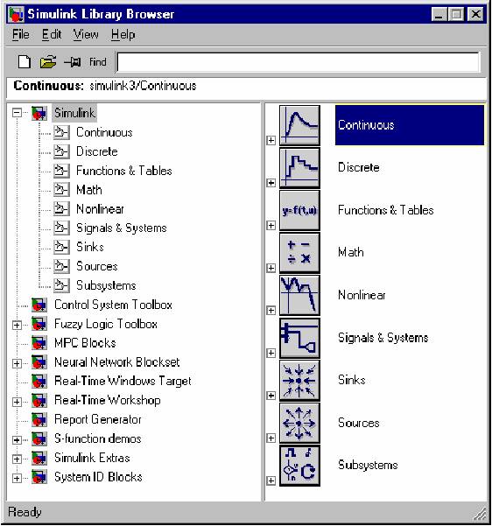Viewport: 492px width, 526px height.
Task: Click the Control System Toolbox icon
Action: 39,305
